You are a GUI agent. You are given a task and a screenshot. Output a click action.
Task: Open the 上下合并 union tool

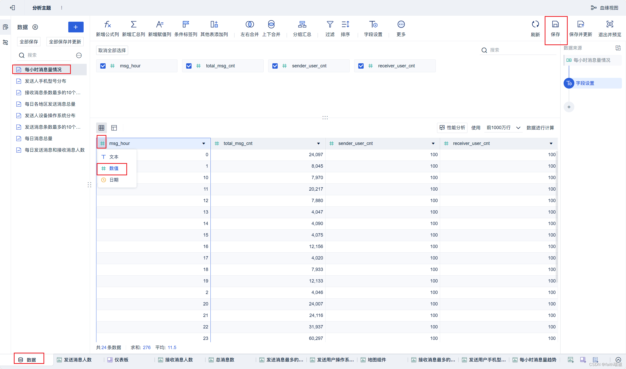(x=271, y=24)
